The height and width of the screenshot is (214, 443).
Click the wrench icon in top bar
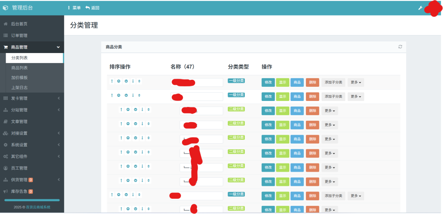tap(420, 8)
